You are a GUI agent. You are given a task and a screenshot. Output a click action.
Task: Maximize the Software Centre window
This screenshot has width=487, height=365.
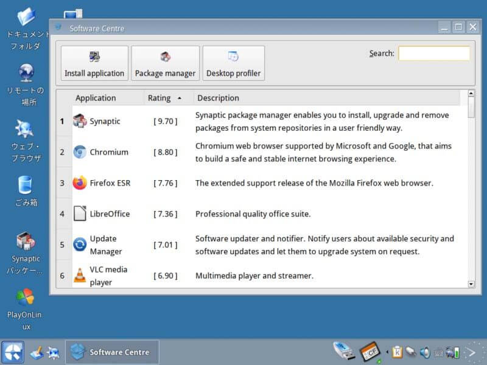click(x=458, y=27)
